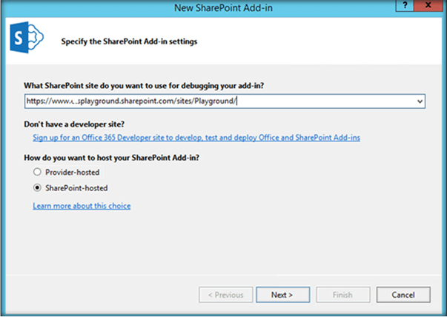Open the Learn more about this choice link
This screenshot has width=447, height=317.
[82, 205]
